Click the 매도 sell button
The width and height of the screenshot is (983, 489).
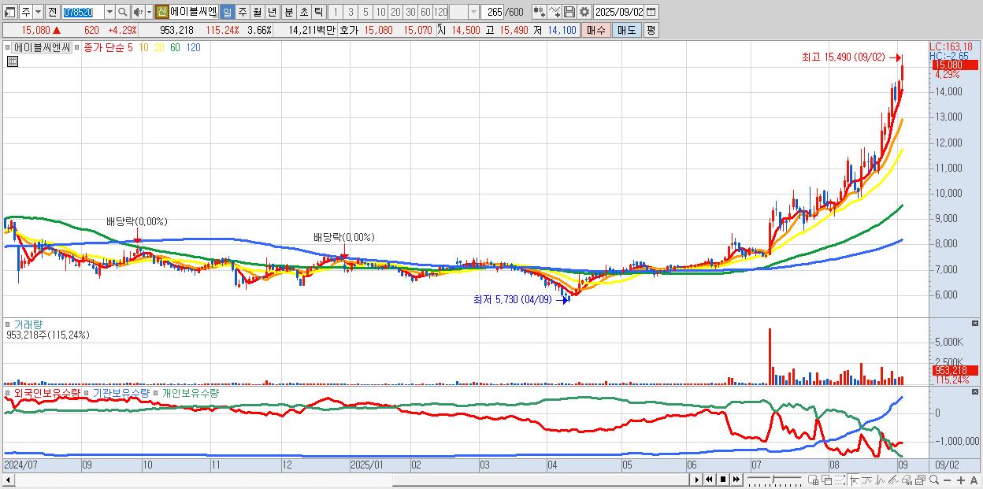(x=627, y=30)
